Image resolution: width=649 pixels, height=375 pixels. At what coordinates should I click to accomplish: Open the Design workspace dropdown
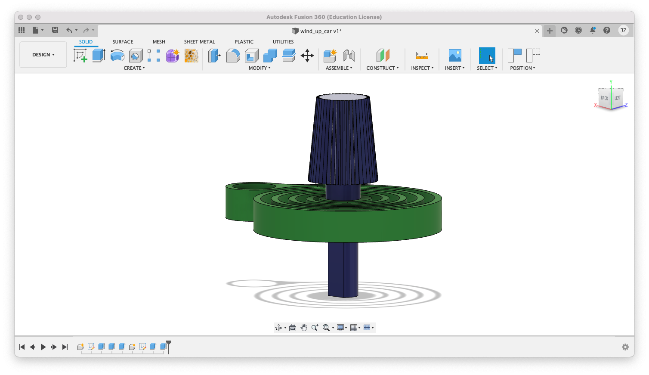click(x=43, y=55)
